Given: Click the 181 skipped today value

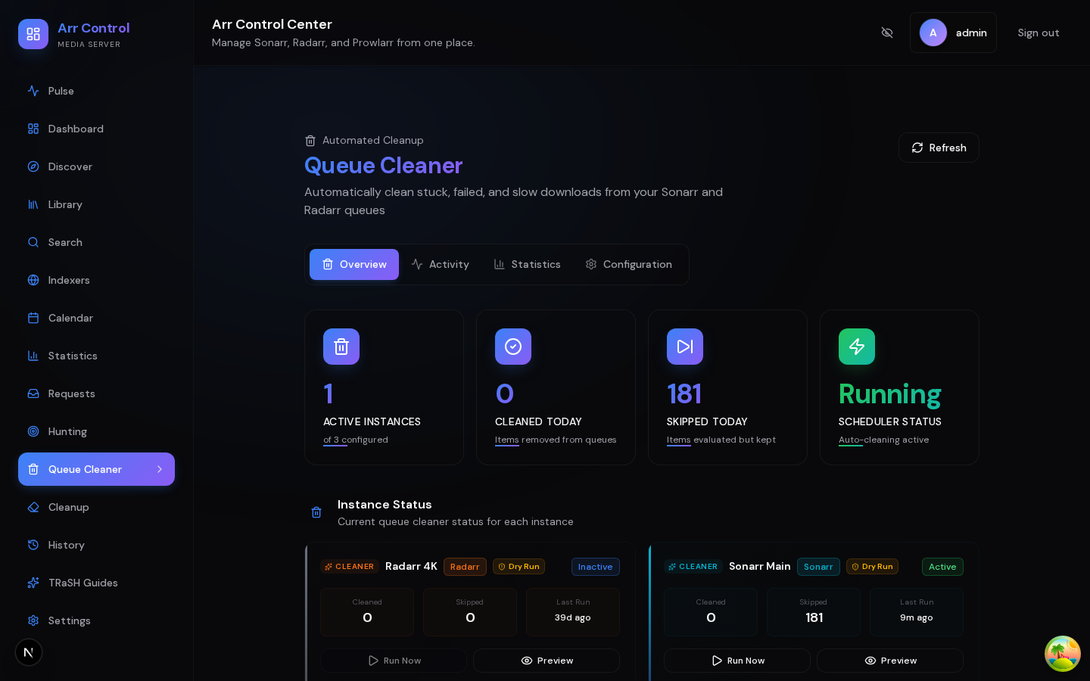Looking at the screenshot, I should click(684, 394).
